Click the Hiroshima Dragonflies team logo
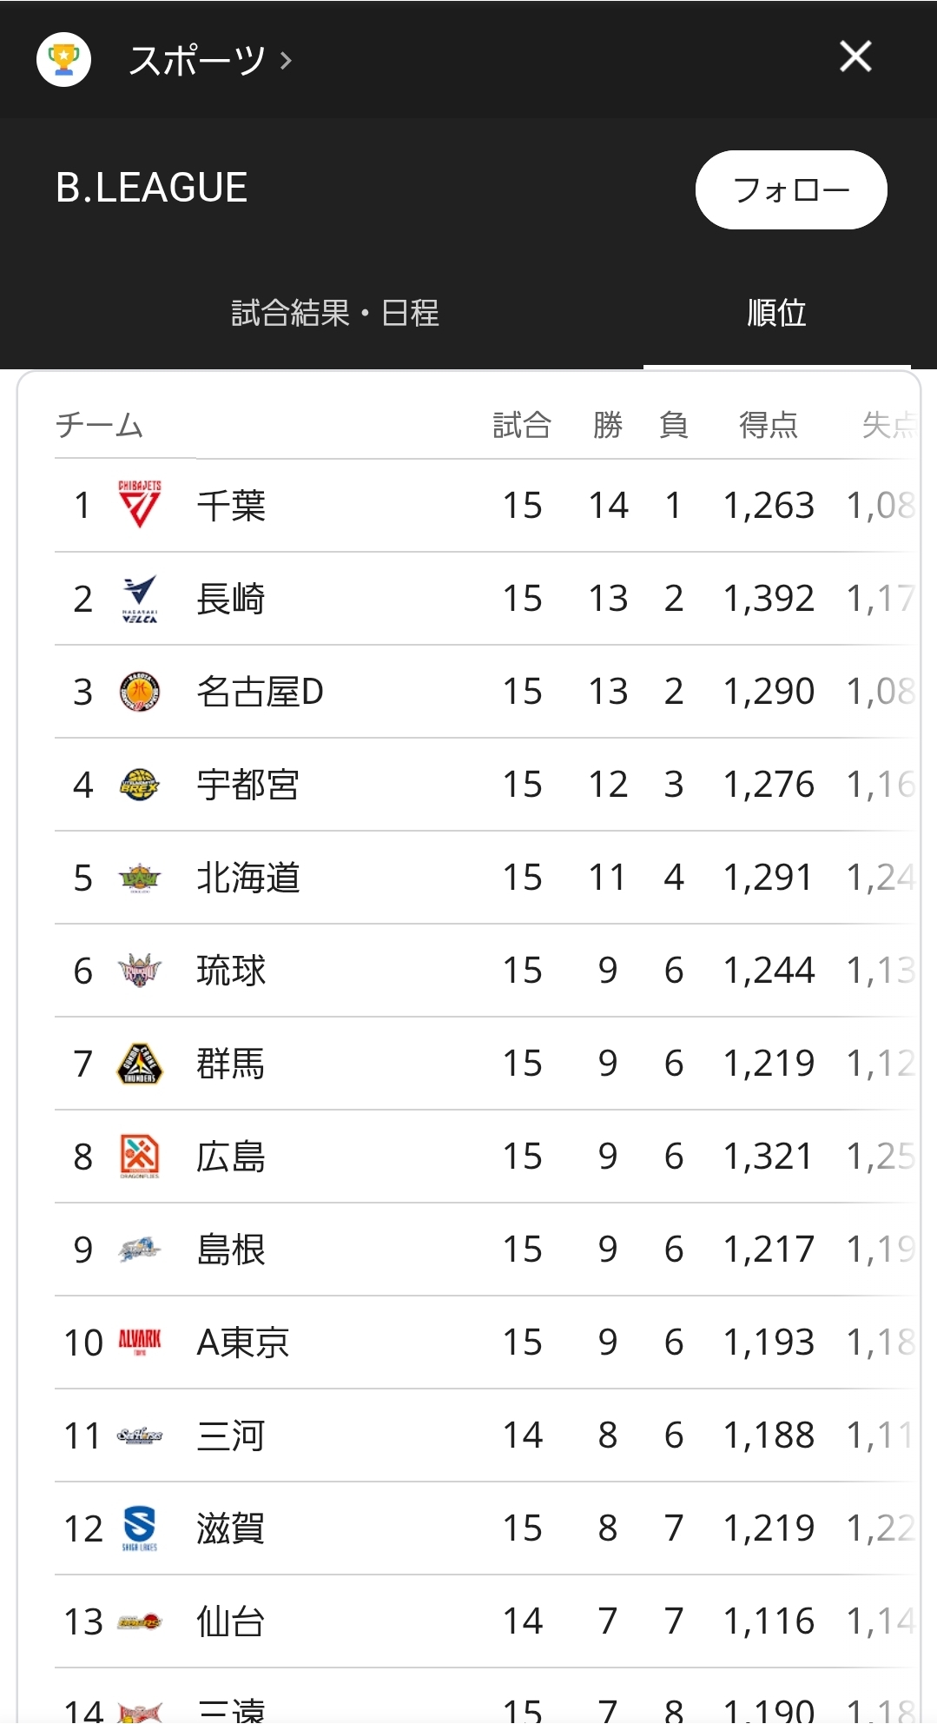The height and width of the screenshot is (1724, 937). pos(139,1157)
